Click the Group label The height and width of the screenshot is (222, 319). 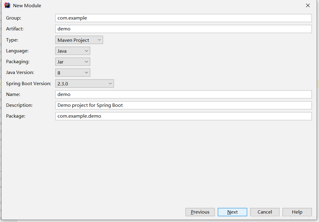[x=14, y=18]
